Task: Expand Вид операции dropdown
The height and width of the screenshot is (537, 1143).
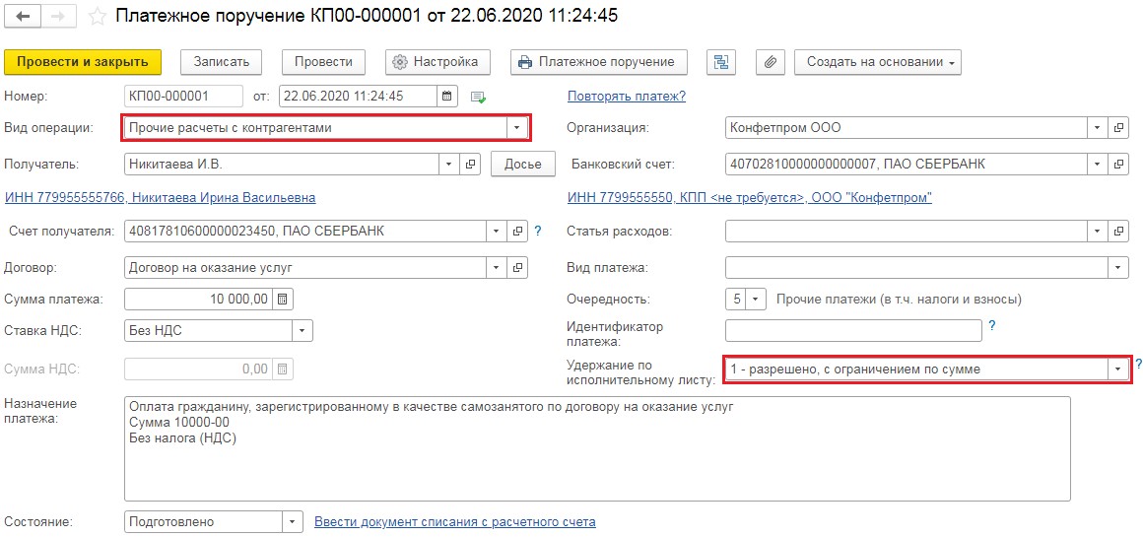Action: (516, 127)
